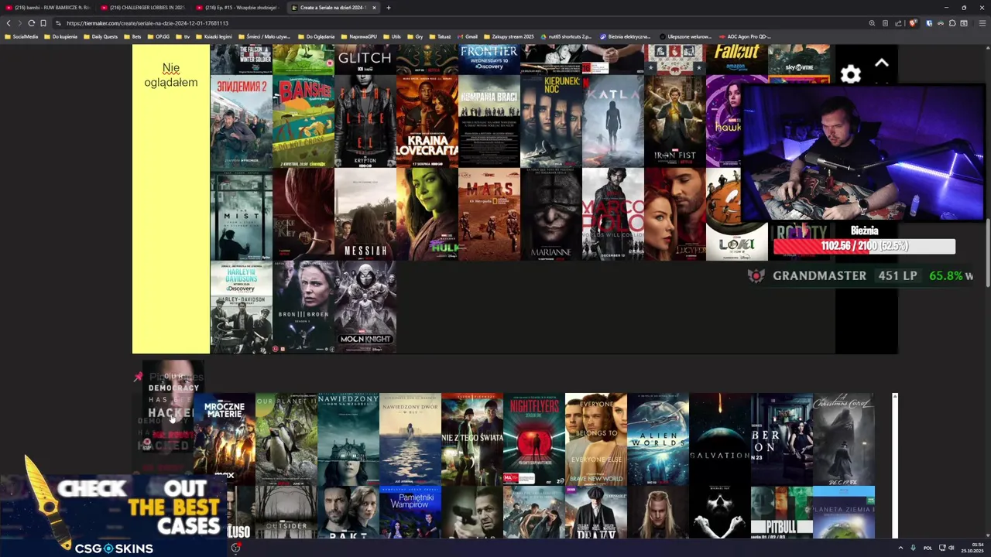
Task: Pick the Brave New World poster
Action: coord(595,439)
